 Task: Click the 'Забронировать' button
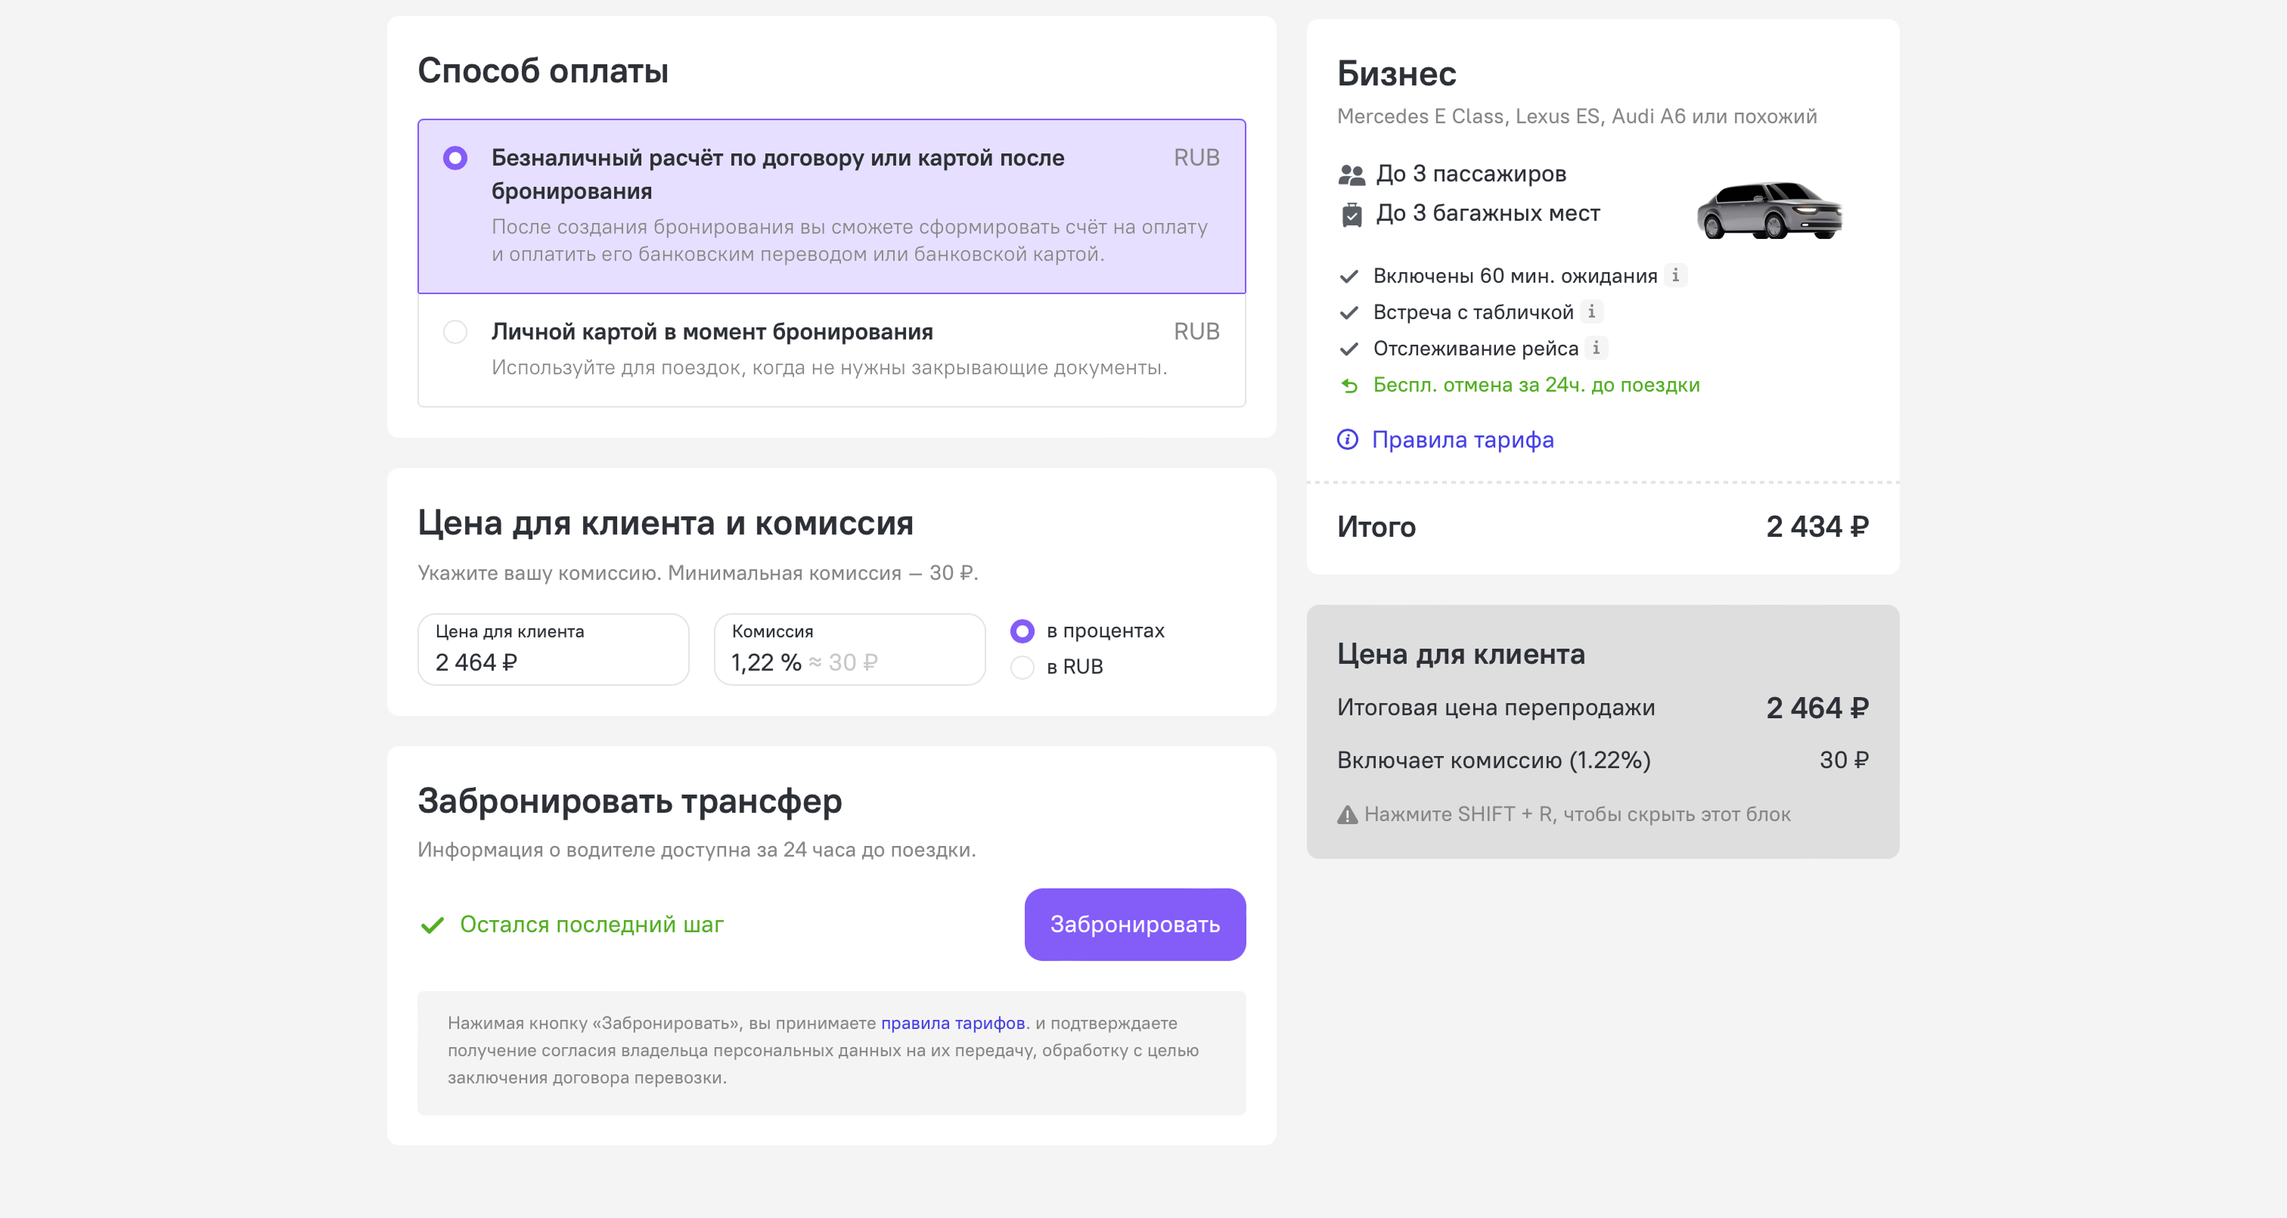[1134, 924]
